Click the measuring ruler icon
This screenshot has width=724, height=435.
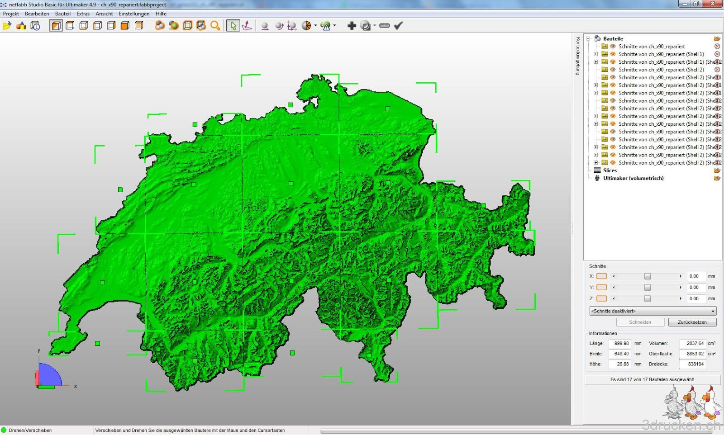pos(384,26)
